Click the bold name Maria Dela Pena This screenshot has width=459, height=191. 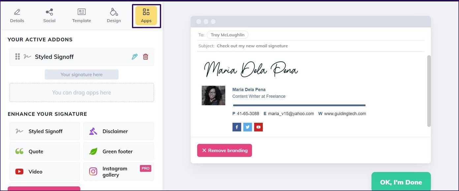(249, 90)
